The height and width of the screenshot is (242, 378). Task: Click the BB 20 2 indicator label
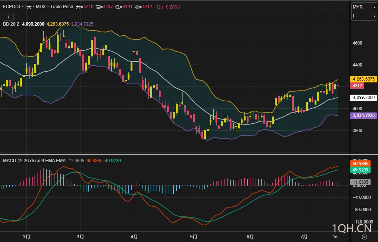[11, 24]
